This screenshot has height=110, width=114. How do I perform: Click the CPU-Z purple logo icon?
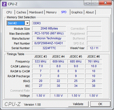pos(4,4)
